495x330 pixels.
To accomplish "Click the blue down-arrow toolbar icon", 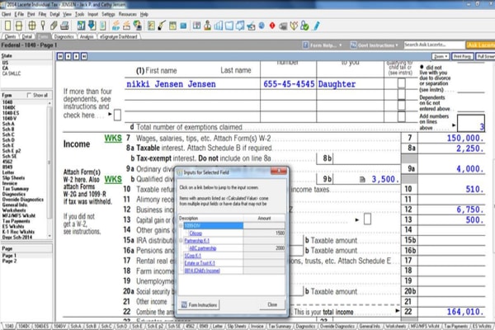I will [x=92, y=26].
